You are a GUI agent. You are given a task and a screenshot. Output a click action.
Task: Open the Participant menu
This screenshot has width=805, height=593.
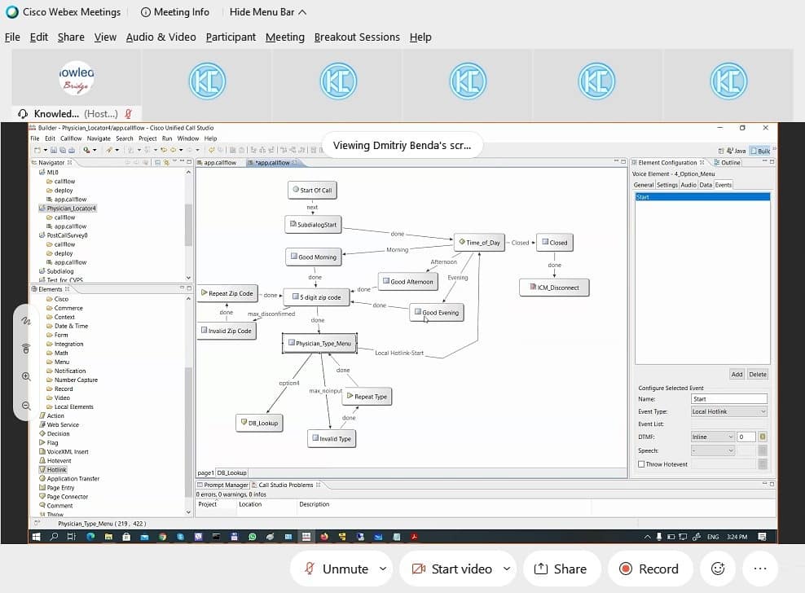(231, 37)
